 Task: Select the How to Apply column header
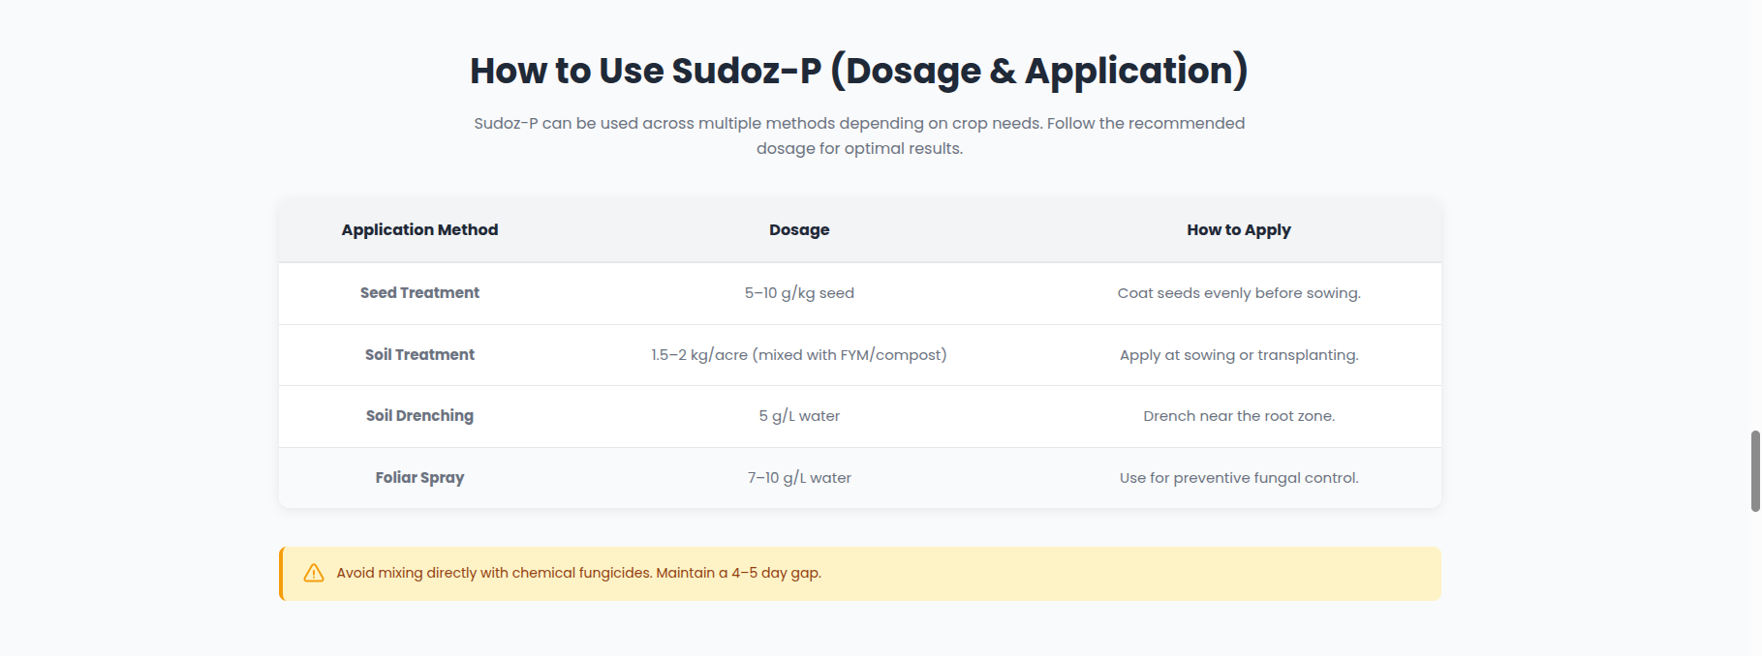(x=1239, y=230)
